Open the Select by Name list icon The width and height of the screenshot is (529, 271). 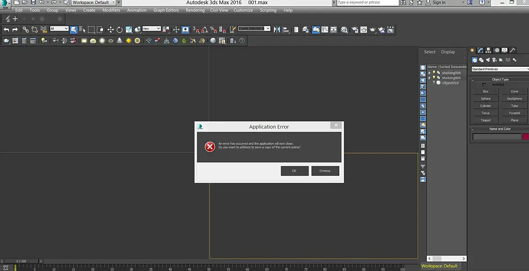[x=82, y=30]
